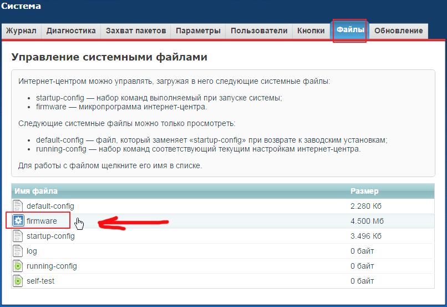
Task: Click the firmware description bullet text
Action: 121,107
